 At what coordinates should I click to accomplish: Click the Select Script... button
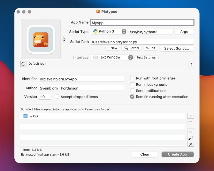point(177,48)
